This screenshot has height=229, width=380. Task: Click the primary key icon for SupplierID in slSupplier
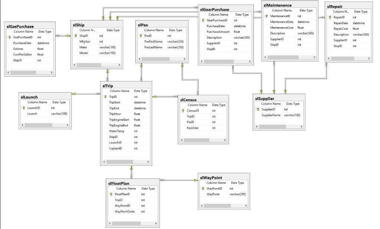tap(258, 109)
